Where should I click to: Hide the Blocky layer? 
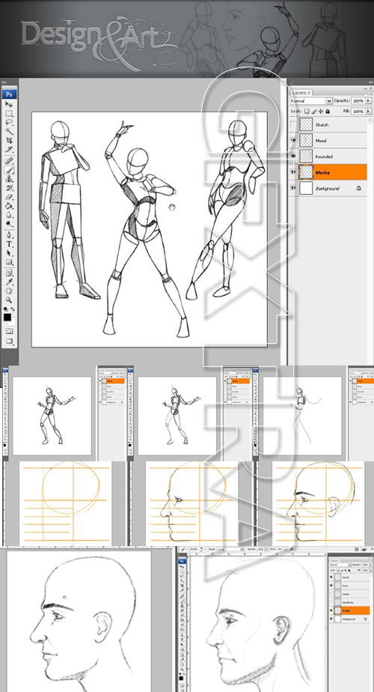coord(293,172)
